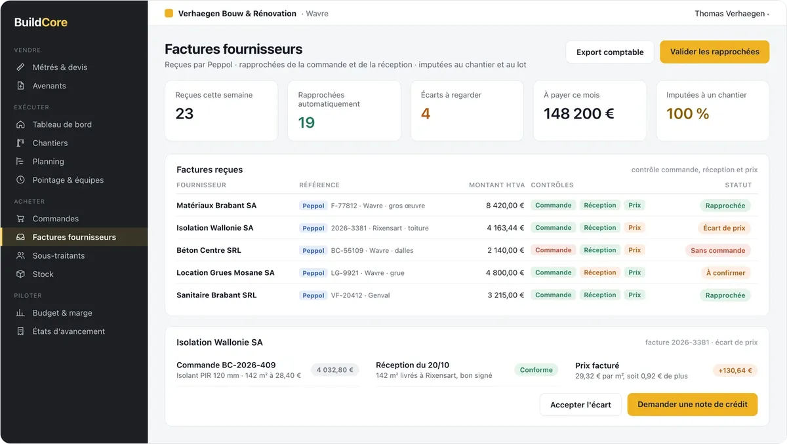This screenshot has height=444, width=787.
Task: Click Valider les rapprochées button
Action: [x=714, y=52]
